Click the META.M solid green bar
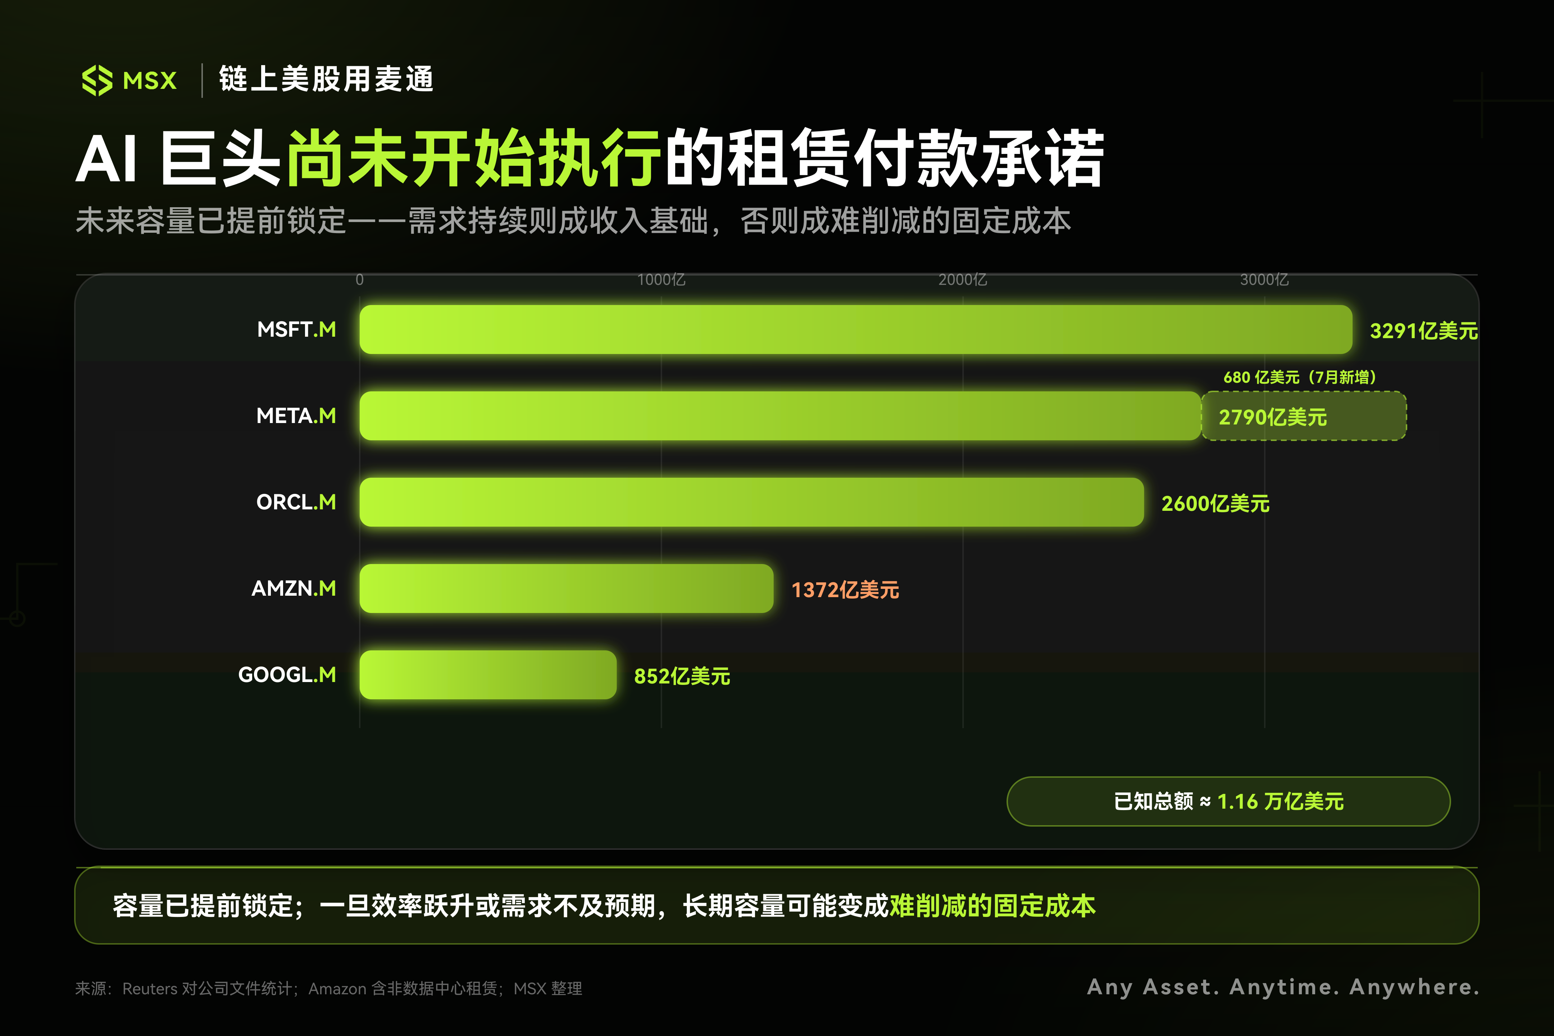The image size is (1554, 1036). coord(780,415)
